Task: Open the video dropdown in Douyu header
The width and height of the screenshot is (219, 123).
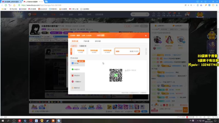Action: (x=71, y=14)
